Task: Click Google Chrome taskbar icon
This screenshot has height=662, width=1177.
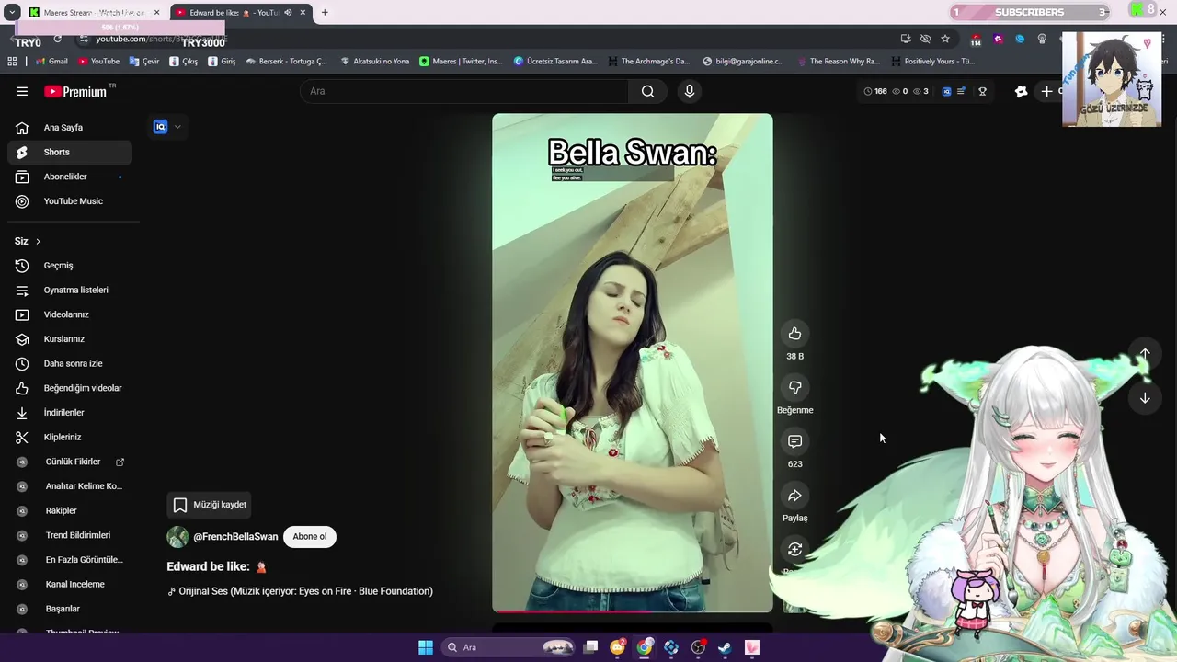Action: tap(645, 647)
